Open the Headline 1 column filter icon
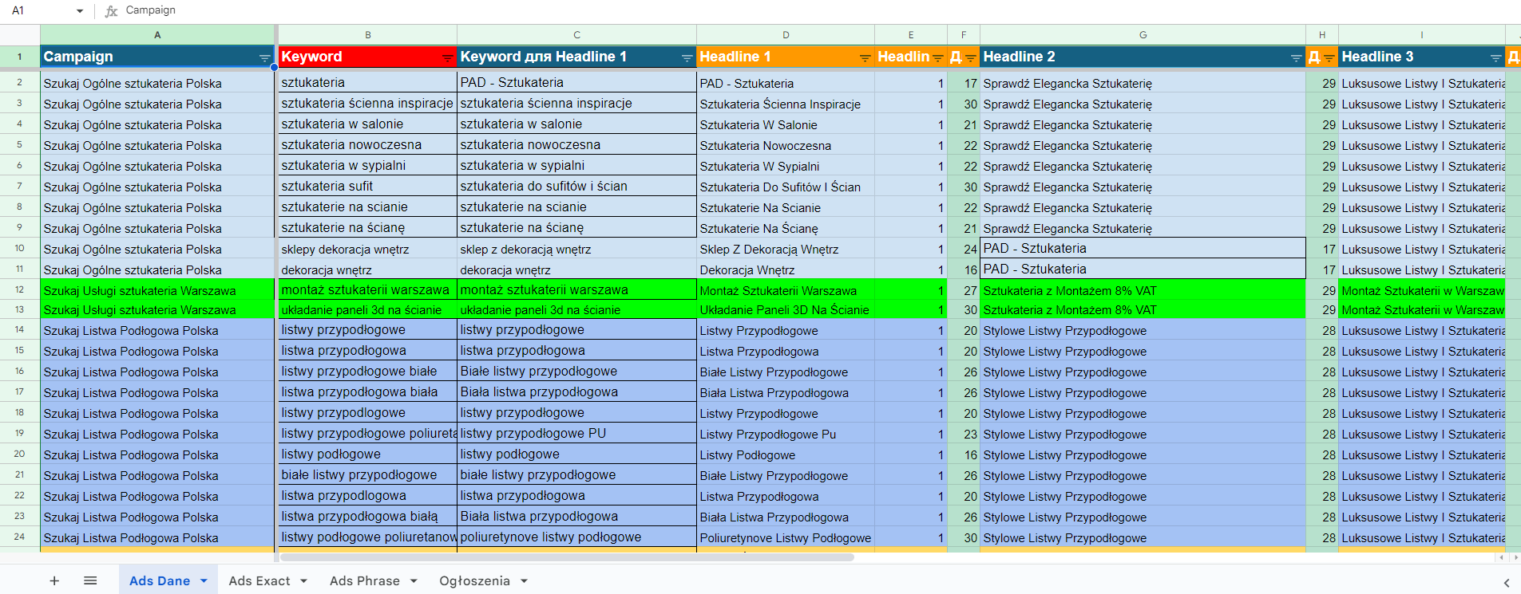 point(865,57)
